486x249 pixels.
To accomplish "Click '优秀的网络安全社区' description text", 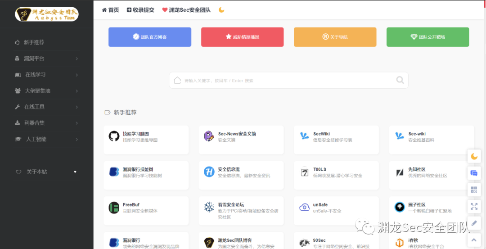I will click(428, 176).
